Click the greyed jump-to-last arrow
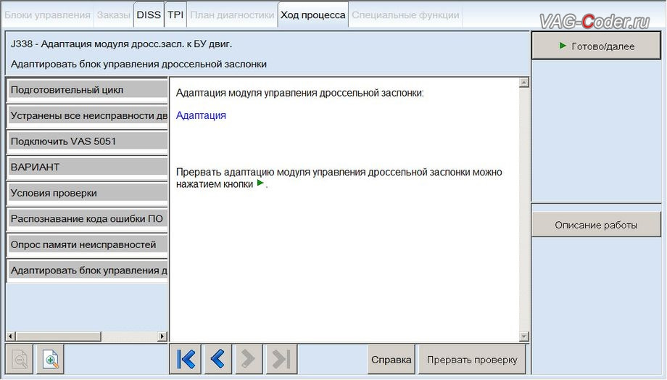Viewport: 667px width, 380px height. click(281, 359)
